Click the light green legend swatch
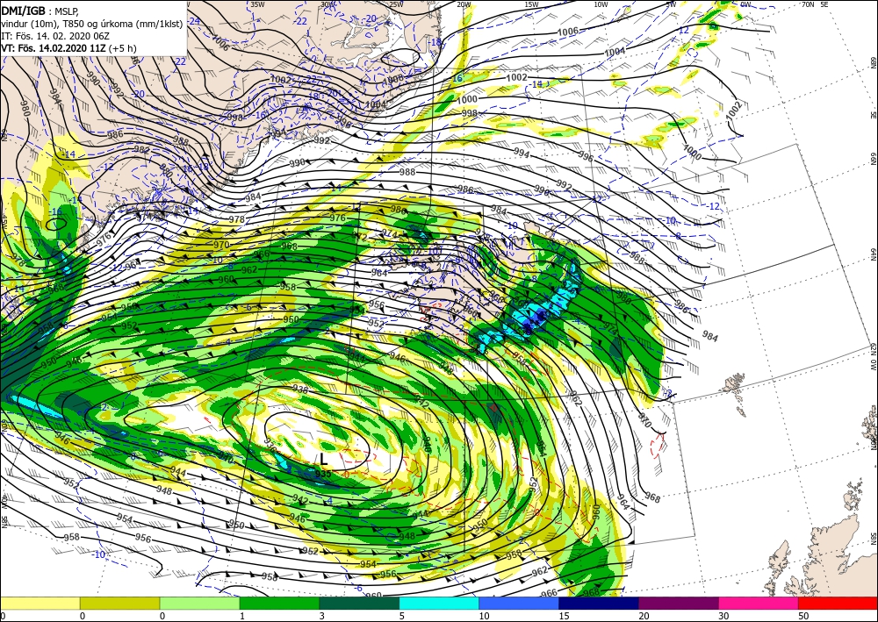 click(x=199, y=603)
